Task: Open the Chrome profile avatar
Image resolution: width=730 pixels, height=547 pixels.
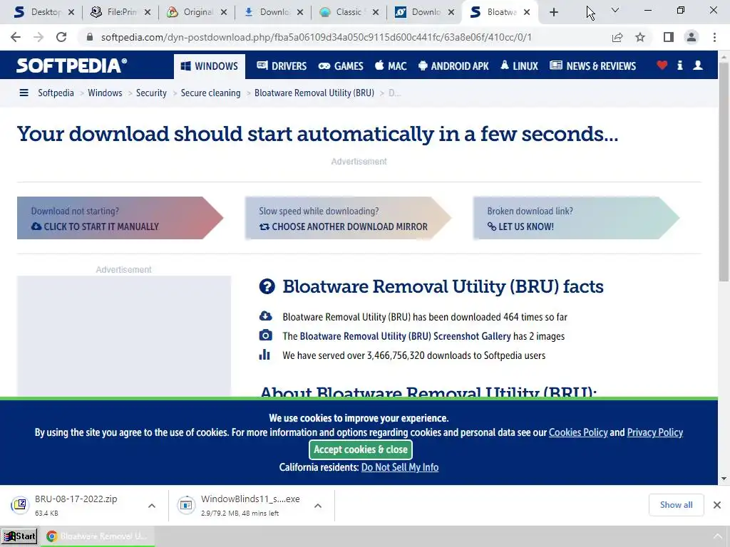Action: (x=692, y=37)
